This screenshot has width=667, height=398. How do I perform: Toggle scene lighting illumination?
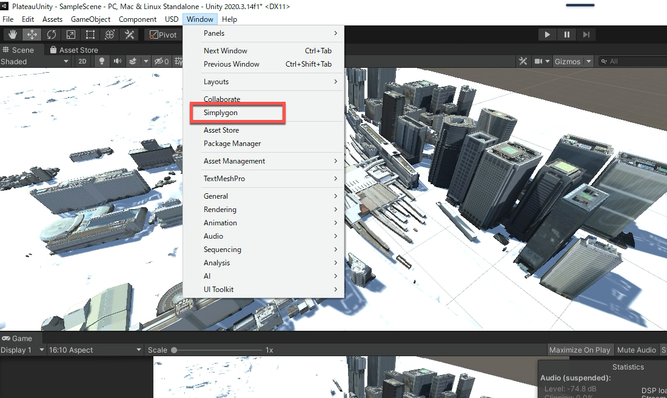click(101, 61)
